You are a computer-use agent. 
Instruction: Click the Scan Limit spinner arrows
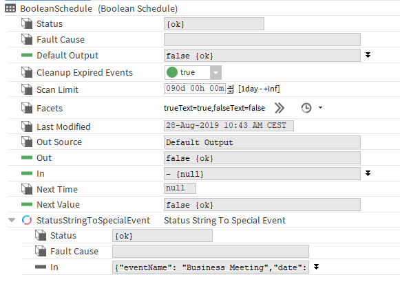(x=231, y=89)
